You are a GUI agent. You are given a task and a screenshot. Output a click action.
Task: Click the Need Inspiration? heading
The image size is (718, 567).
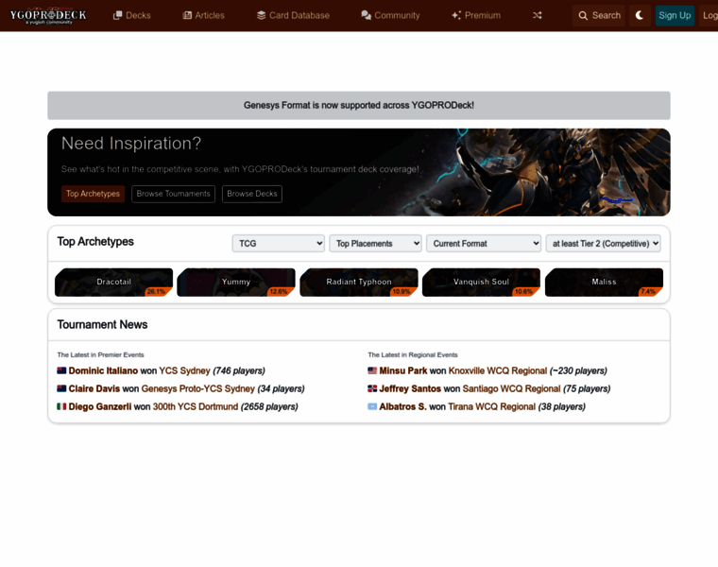pos(131,144)
